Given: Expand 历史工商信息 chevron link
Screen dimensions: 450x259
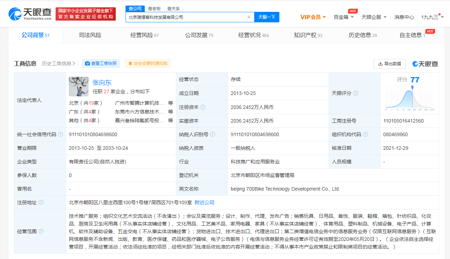Looking at the screenshot, I should click(59, 64).
